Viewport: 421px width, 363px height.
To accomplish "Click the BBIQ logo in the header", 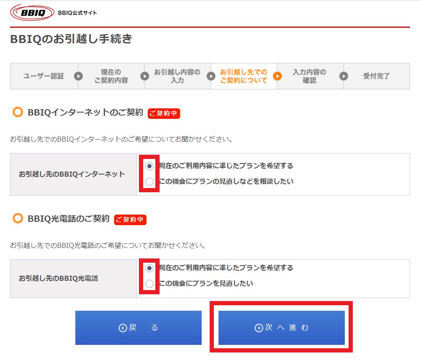I will pos(31,13).
